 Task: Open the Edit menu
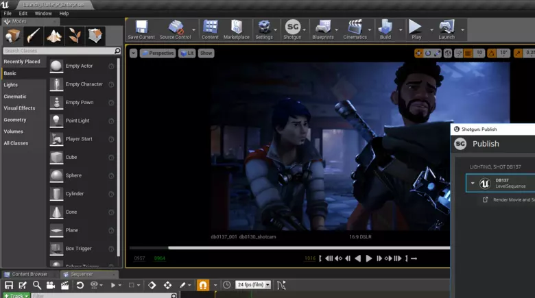coord(23,13)
